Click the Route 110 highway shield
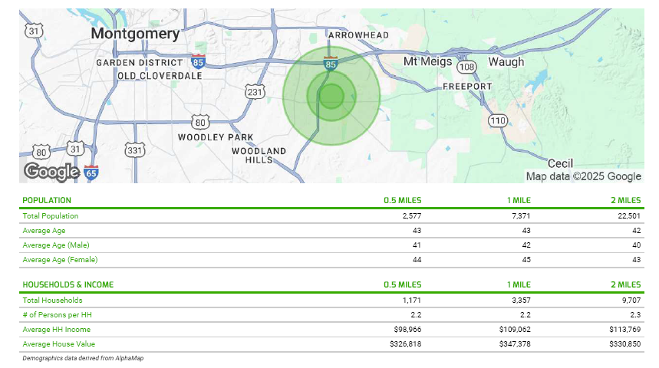The image size is (659, 368). tap(498, 120)
